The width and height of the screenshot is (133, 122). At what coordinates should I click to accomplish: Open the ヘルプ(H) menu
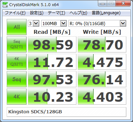click(x=78, y=13)
